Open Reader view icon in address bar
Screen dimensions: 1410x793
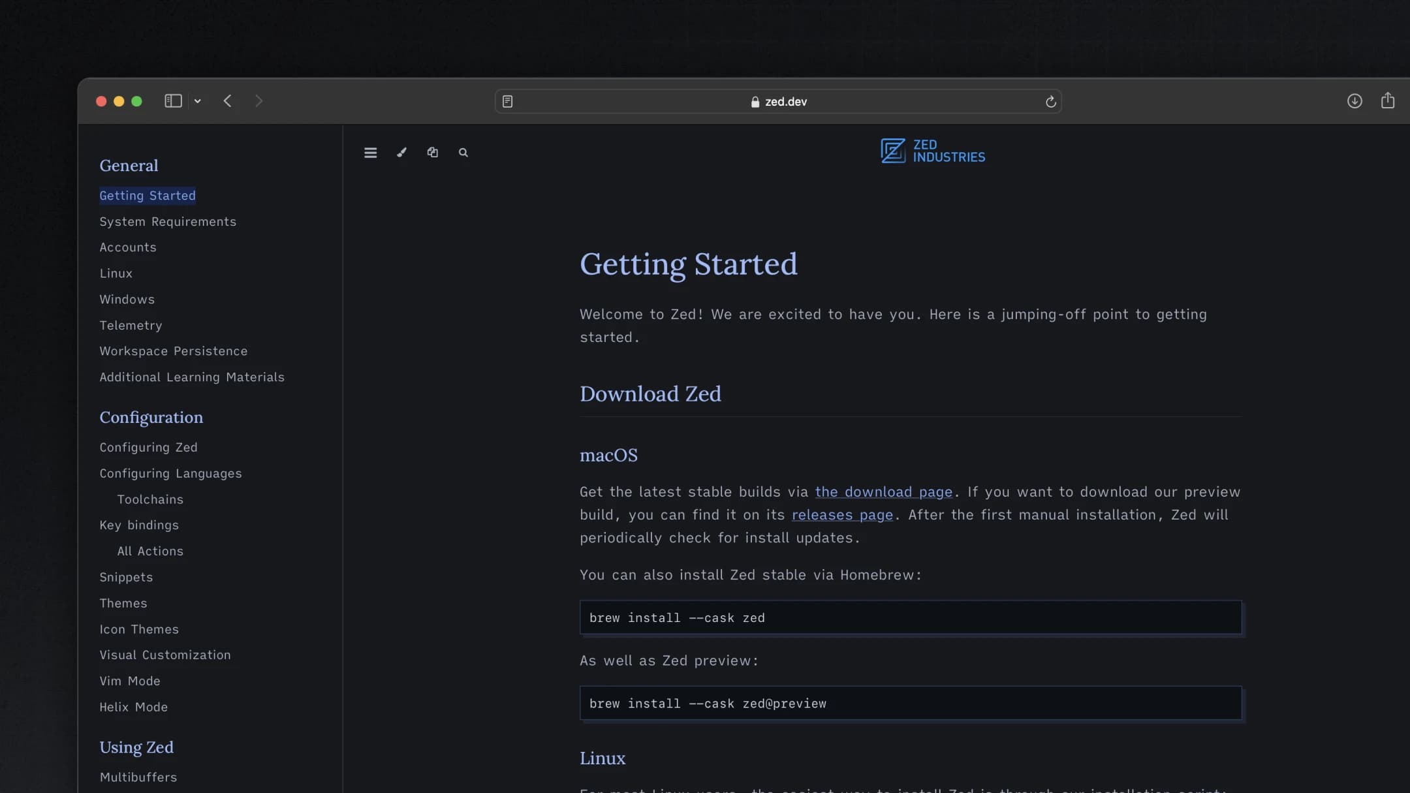click(507, 101)
